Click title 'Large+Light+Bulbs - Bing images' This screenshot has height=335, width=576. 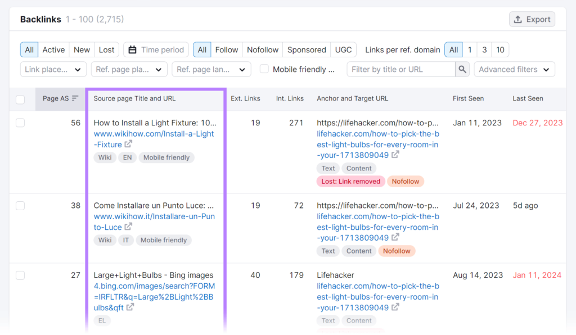153,275
